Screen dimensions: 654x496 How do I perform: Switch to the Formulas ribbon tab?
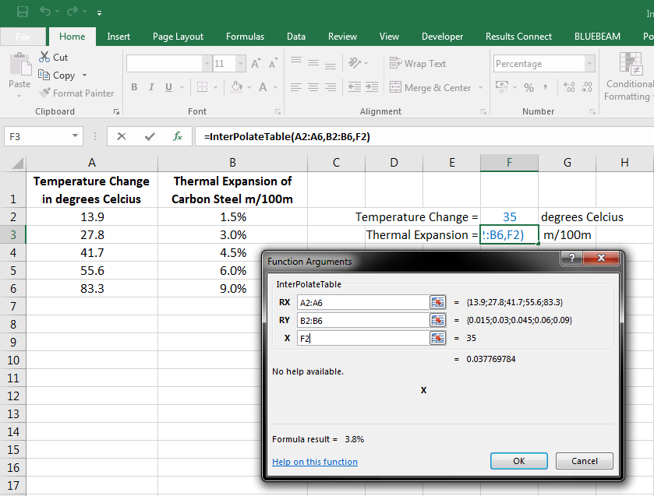point(245,36)
